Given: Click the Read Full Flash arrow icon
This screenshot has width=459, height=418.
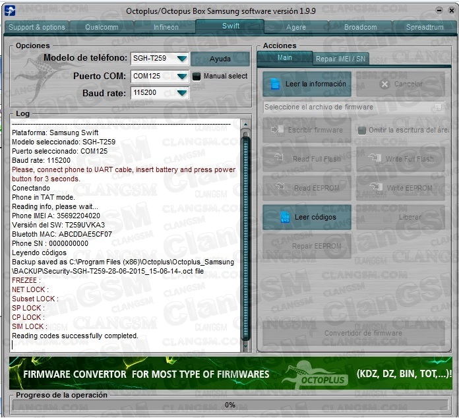Looking at the screenshot, I should point(278,157).
